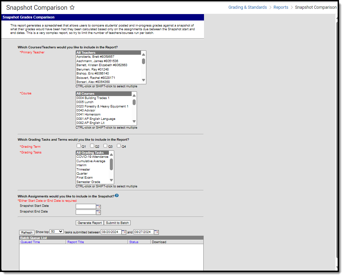
Task: Check the Q1 grading term box
Action: (x=79, y=146)
